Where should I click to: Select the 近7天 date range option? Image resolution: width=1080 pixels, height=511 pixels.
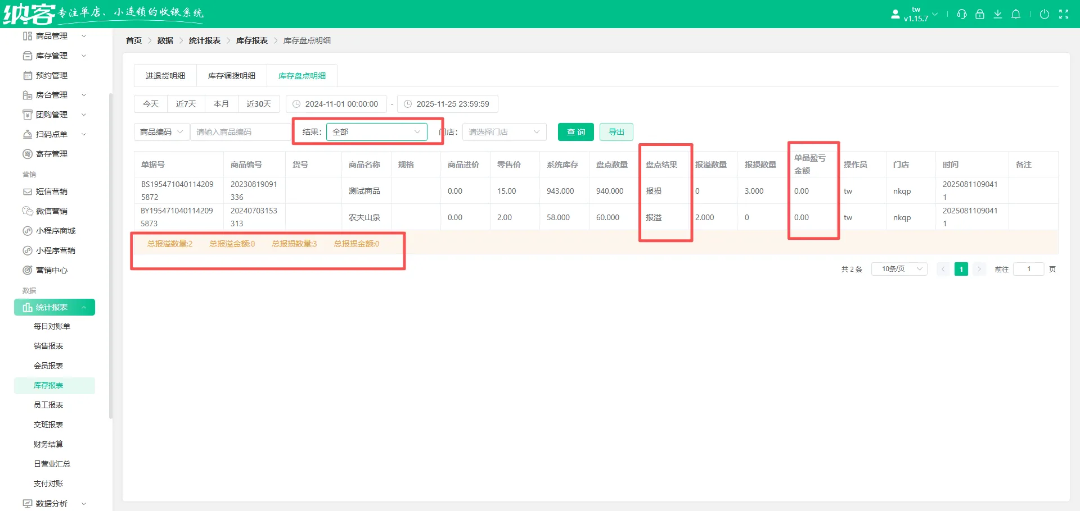pos(186,104)
